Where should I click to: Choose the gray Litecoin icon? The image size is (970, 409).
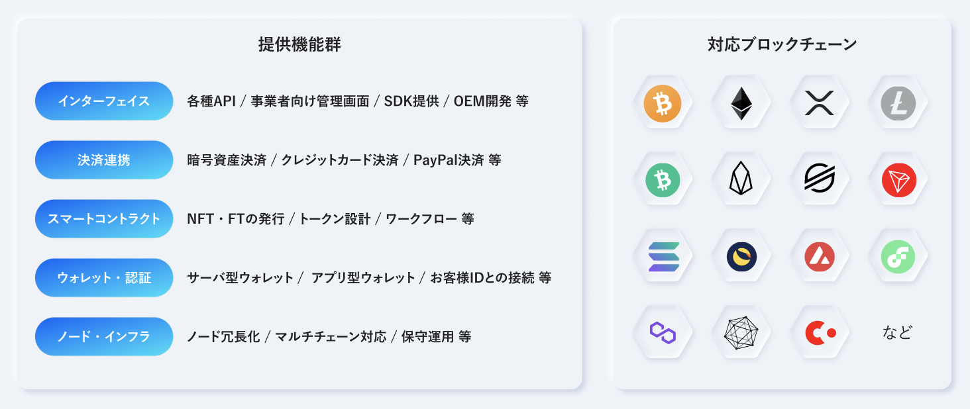click(x=898, y=103)
